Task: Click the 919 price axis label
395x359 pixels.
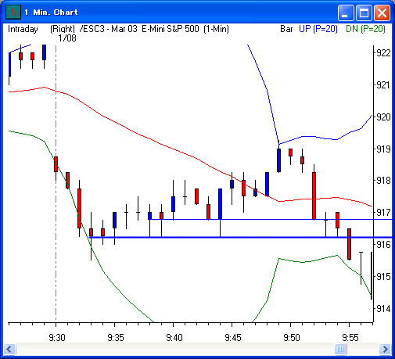Action: 383,149
